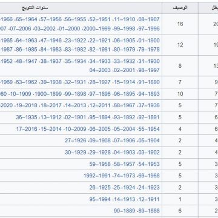Open the 1958–59 season link
Image resolution: width=218 pixels, height=218 pixels.
point(100,164)
